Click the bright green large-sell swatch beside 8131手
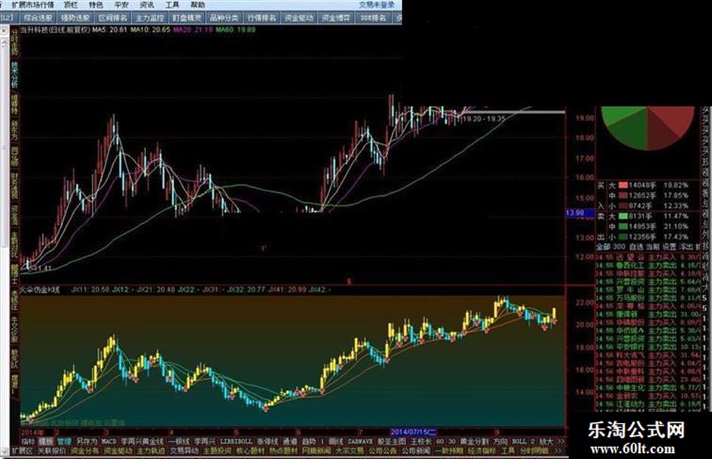The width and height of the screenshot is (712, 459). click(623, 216)
